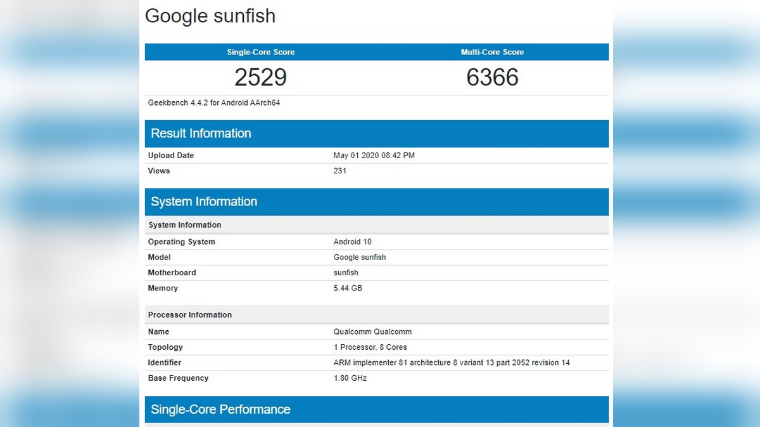Select the Single-Core Score header
The image size is (760, 427).
coord(260,52)
